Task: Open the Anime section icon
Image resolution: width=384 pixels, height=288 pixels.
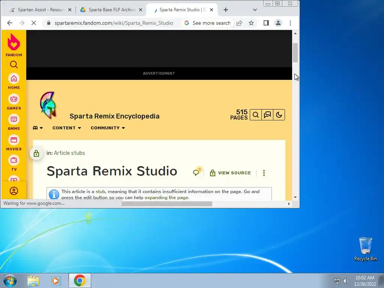Action: (14, 120)
